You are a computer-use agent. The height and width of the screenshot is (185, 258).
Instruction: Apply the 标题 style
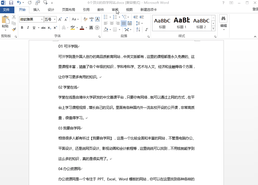(x=162, y=23)
